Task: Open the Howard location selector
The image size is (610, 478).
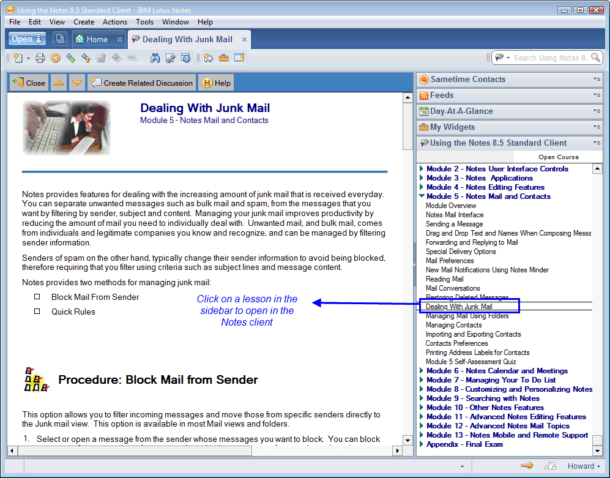Action: coord(584,466)
